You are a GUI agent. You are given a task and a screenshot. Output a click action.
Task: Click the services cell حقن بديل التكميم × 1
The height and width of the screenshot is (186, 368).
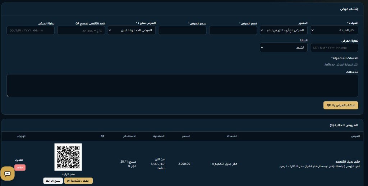(224, 164)
